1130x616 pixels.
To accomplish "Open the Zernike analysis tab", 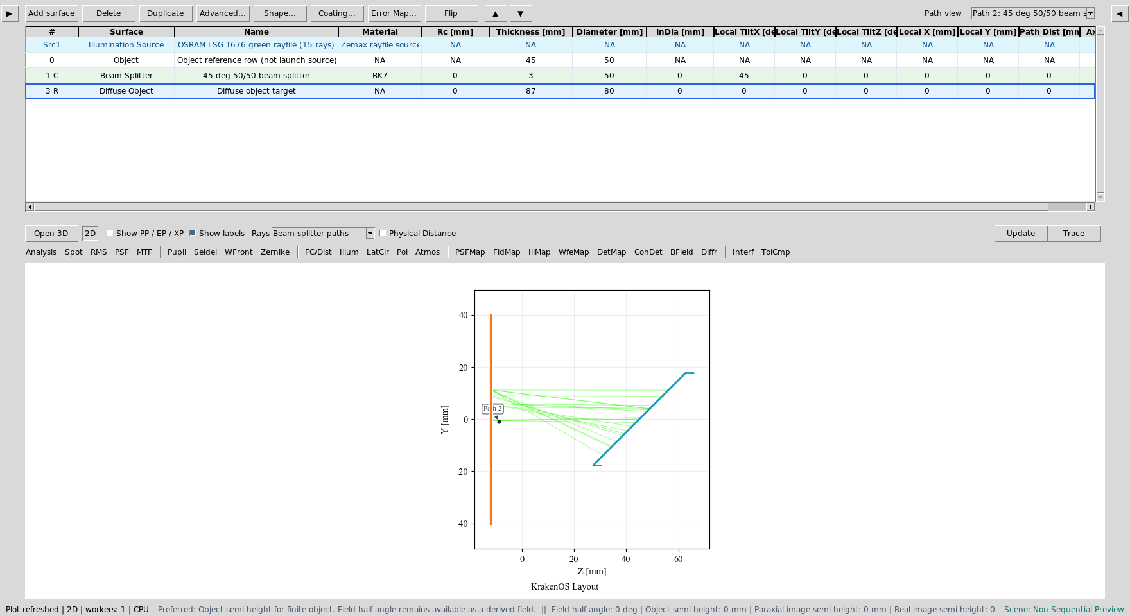I will [275, 252].
